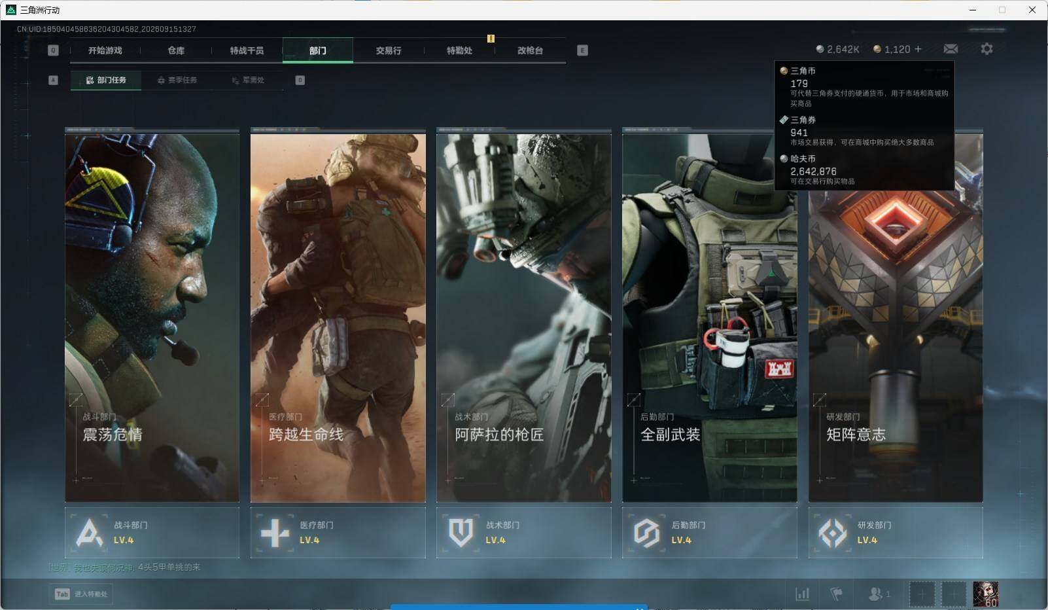The image size is (1048, 610).
Task: Click the 后勤部门 hexagon icon
Action: point(646,533)
